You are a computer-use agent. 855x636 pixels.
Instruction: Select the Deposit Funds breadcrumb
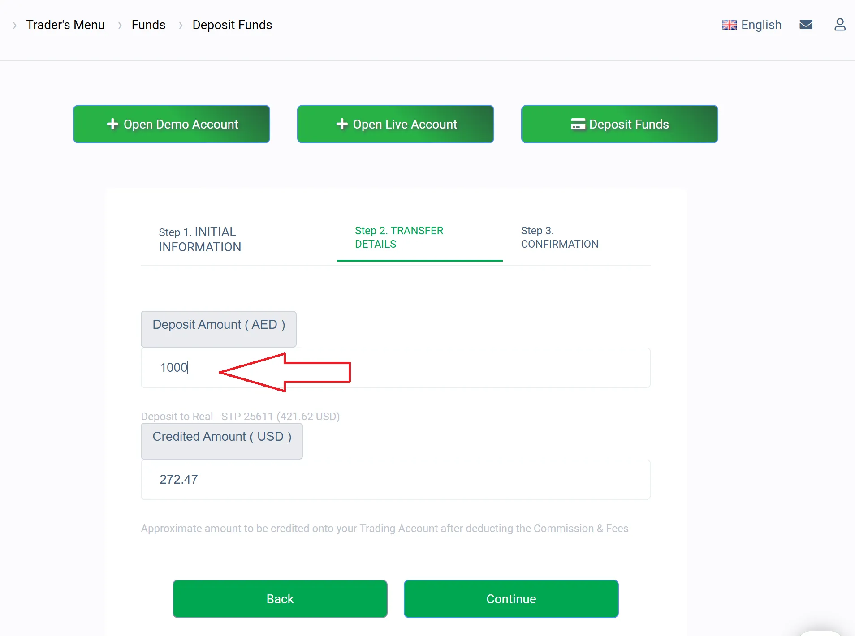click(232, 25)
